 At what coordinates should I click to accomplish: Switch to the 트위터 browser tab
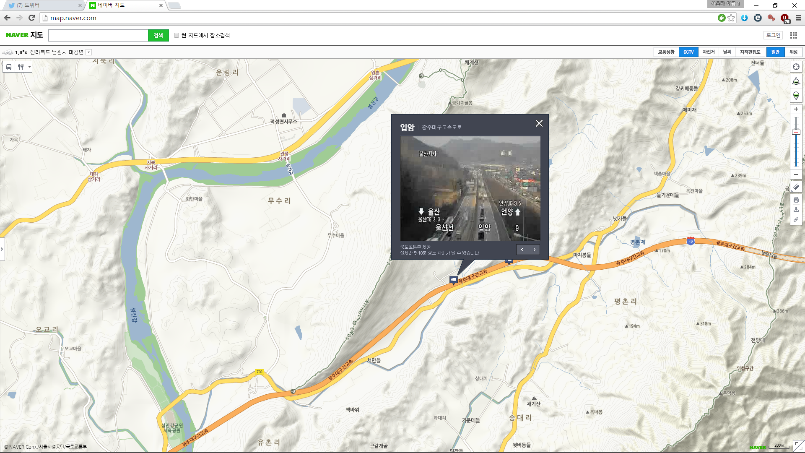tap(42, 5)
